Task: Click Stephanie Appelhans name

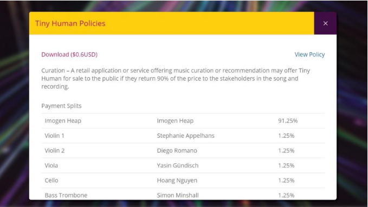Action: pos(186,136)
